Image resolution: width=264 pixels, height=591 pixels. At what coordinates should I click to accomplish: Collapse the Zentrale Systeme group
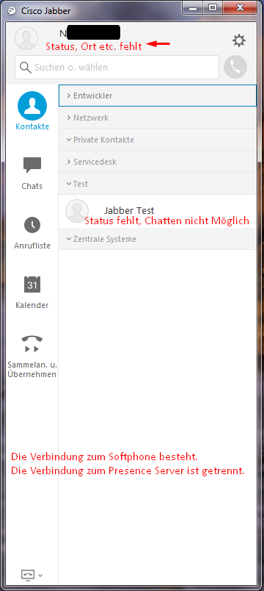click(x=158, y=239)
